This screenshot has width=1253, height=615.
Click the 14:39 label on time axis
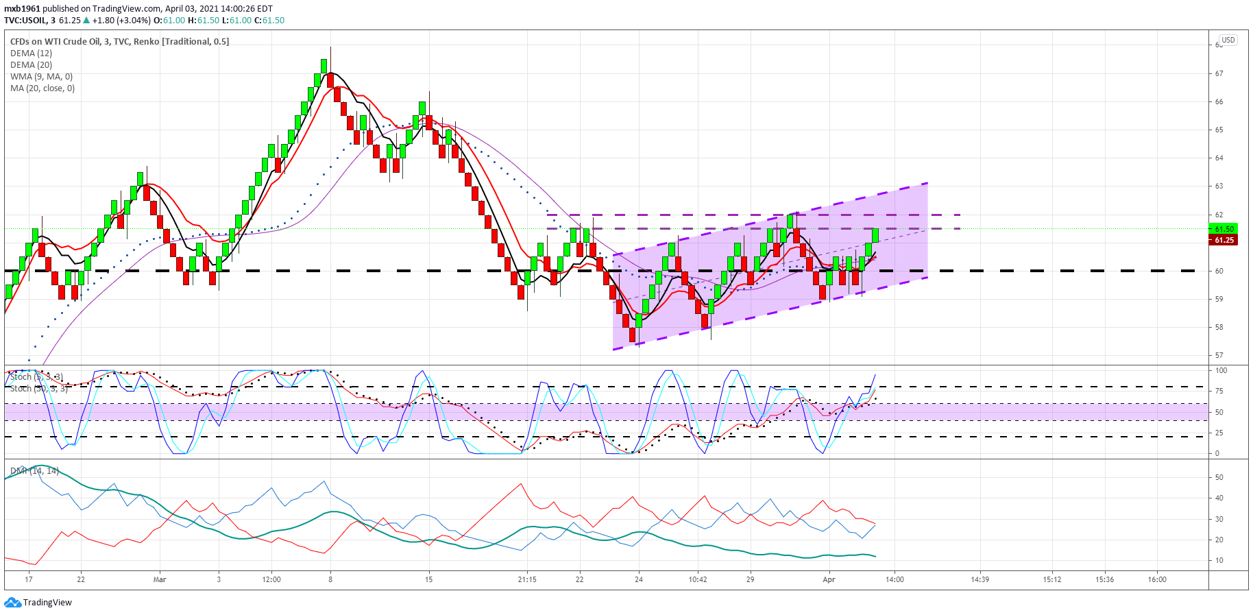[x=980, y=579]
